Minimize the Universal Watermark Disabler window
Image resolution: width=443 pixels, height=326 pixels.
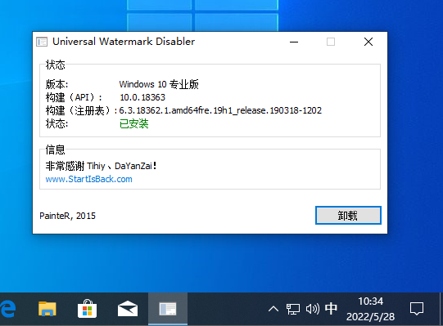point(294,42)
